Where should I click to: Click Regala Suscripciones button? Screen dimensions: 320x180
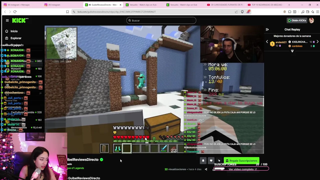click(x=241, y=161)
